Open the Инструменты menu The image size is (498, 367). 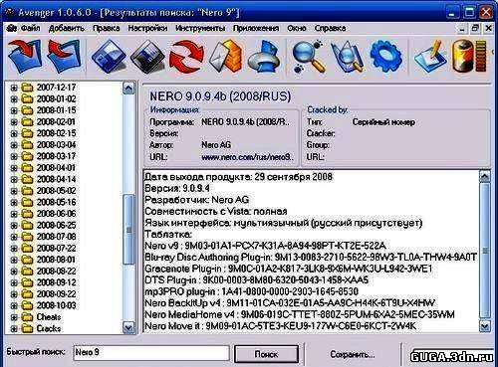200,28
